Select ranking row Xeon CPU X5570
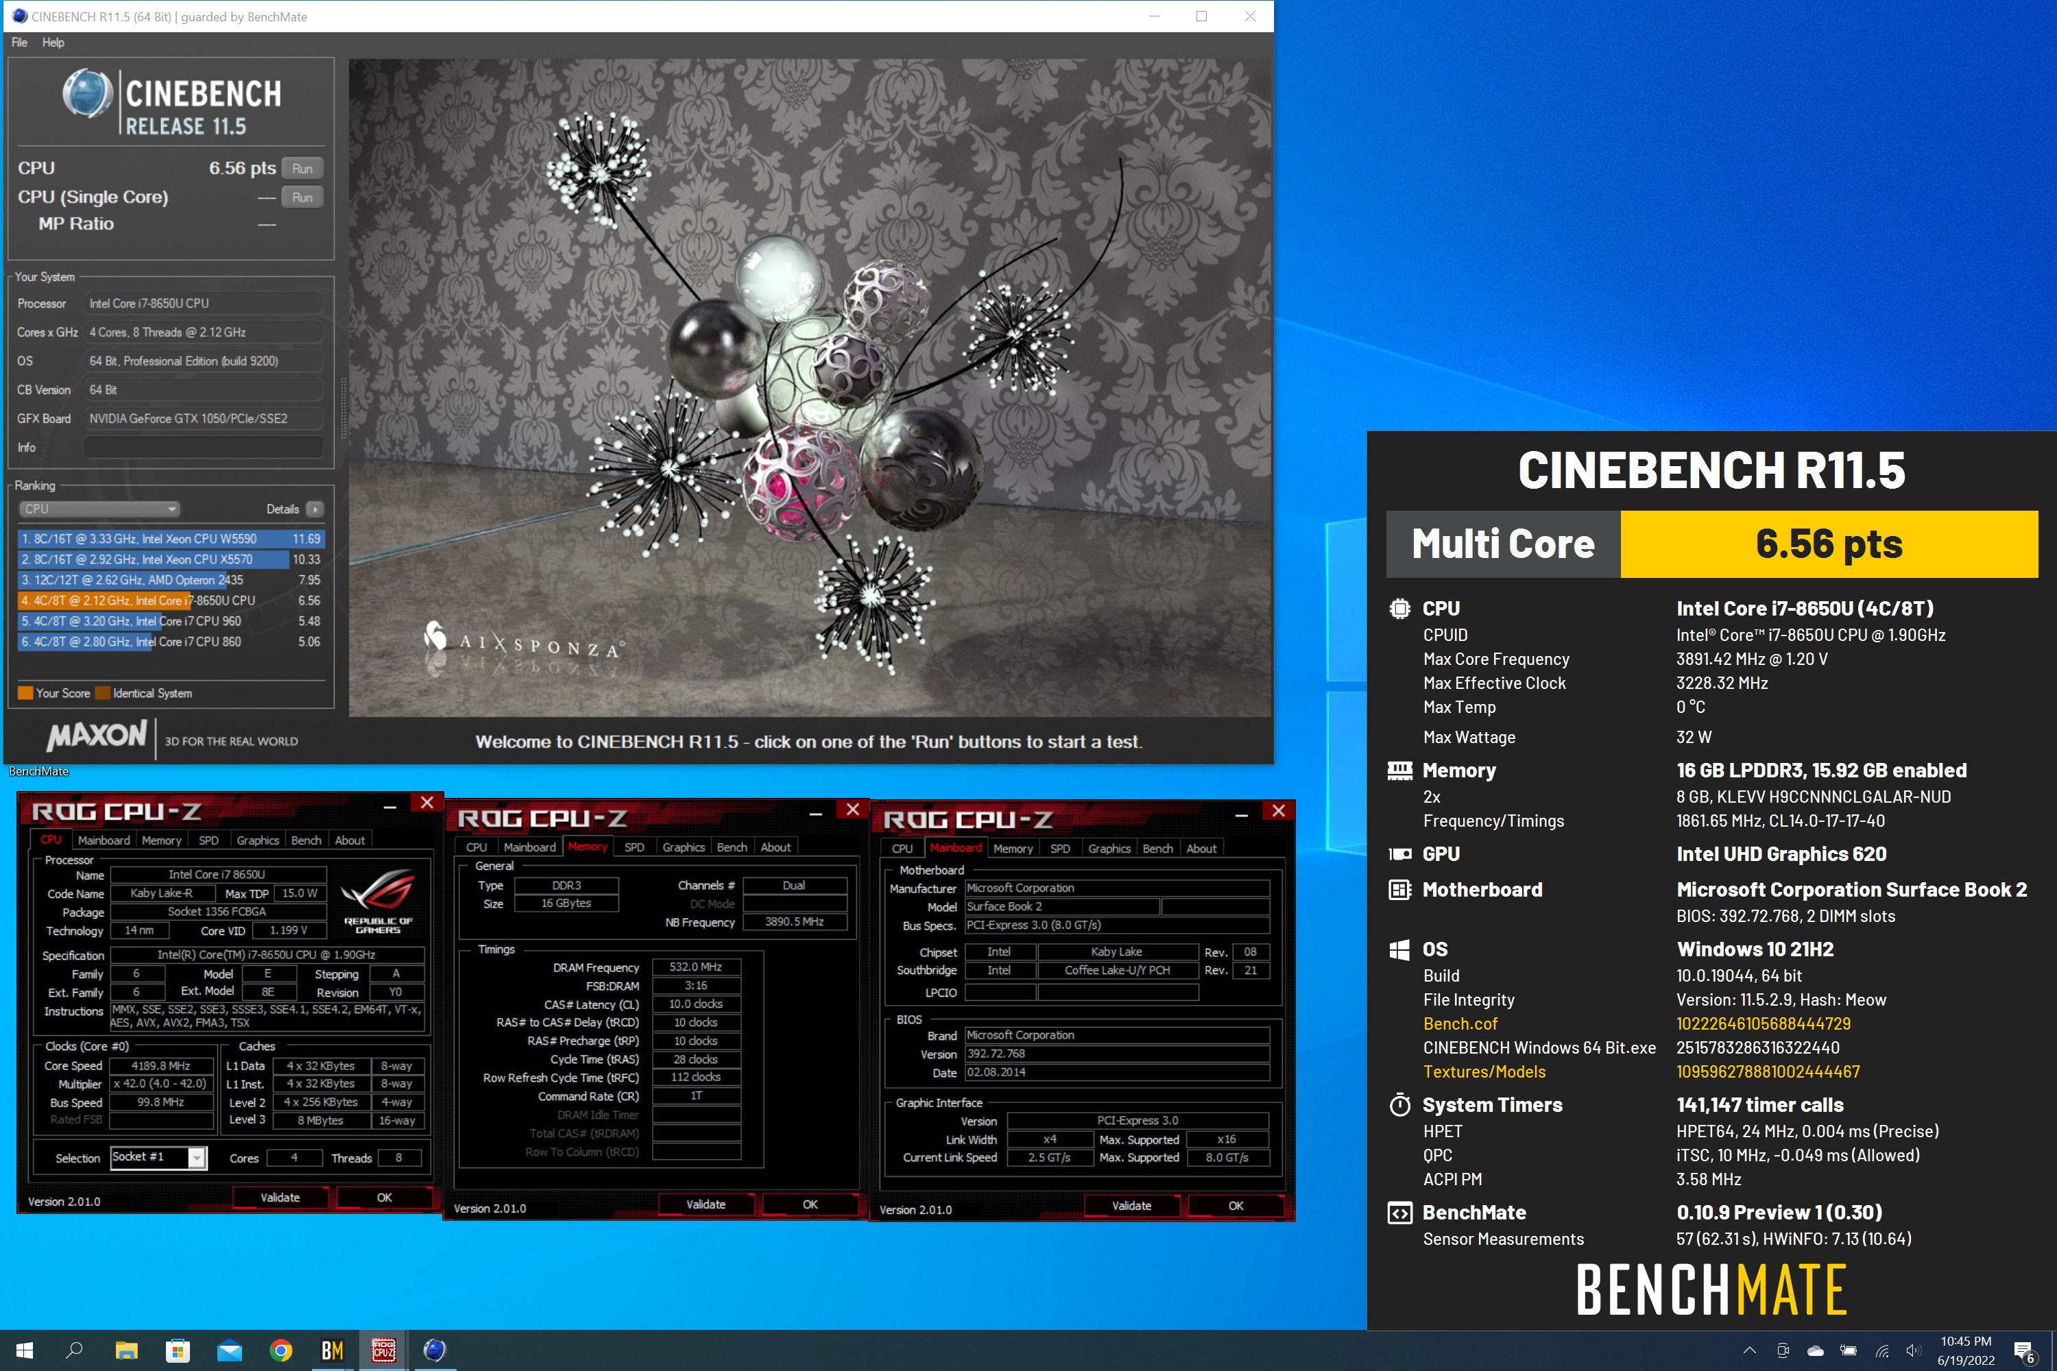2057x1371 pixels. 171,559
